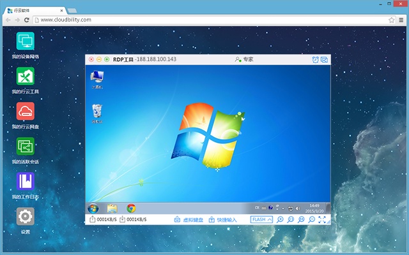409x255 pixels.
Task: Click the download speed 0001KB/S indicator
Action: point(133,219)
